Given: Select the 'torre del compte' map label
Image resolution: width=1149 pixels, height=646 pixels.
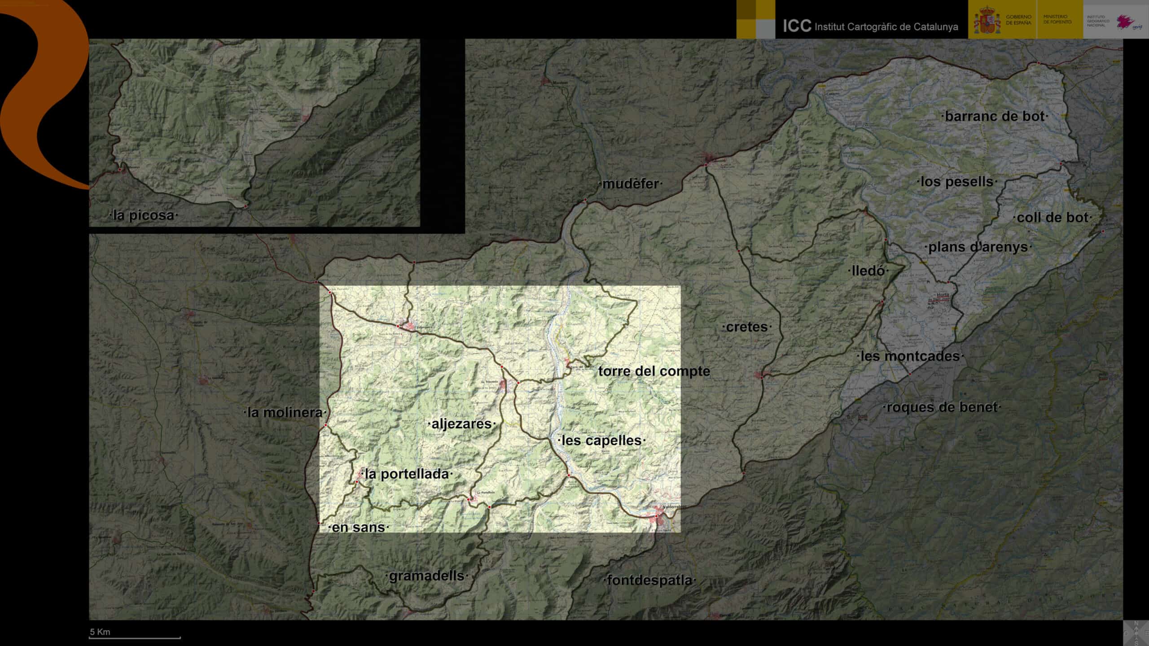Looking at the screenshot, I should pos(653,371).
